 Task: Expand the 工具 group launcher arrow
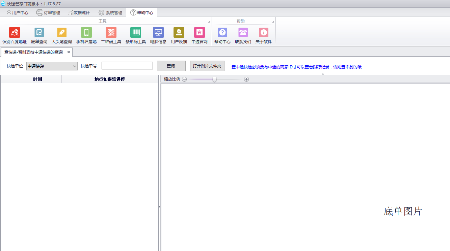tap(209, 22)
